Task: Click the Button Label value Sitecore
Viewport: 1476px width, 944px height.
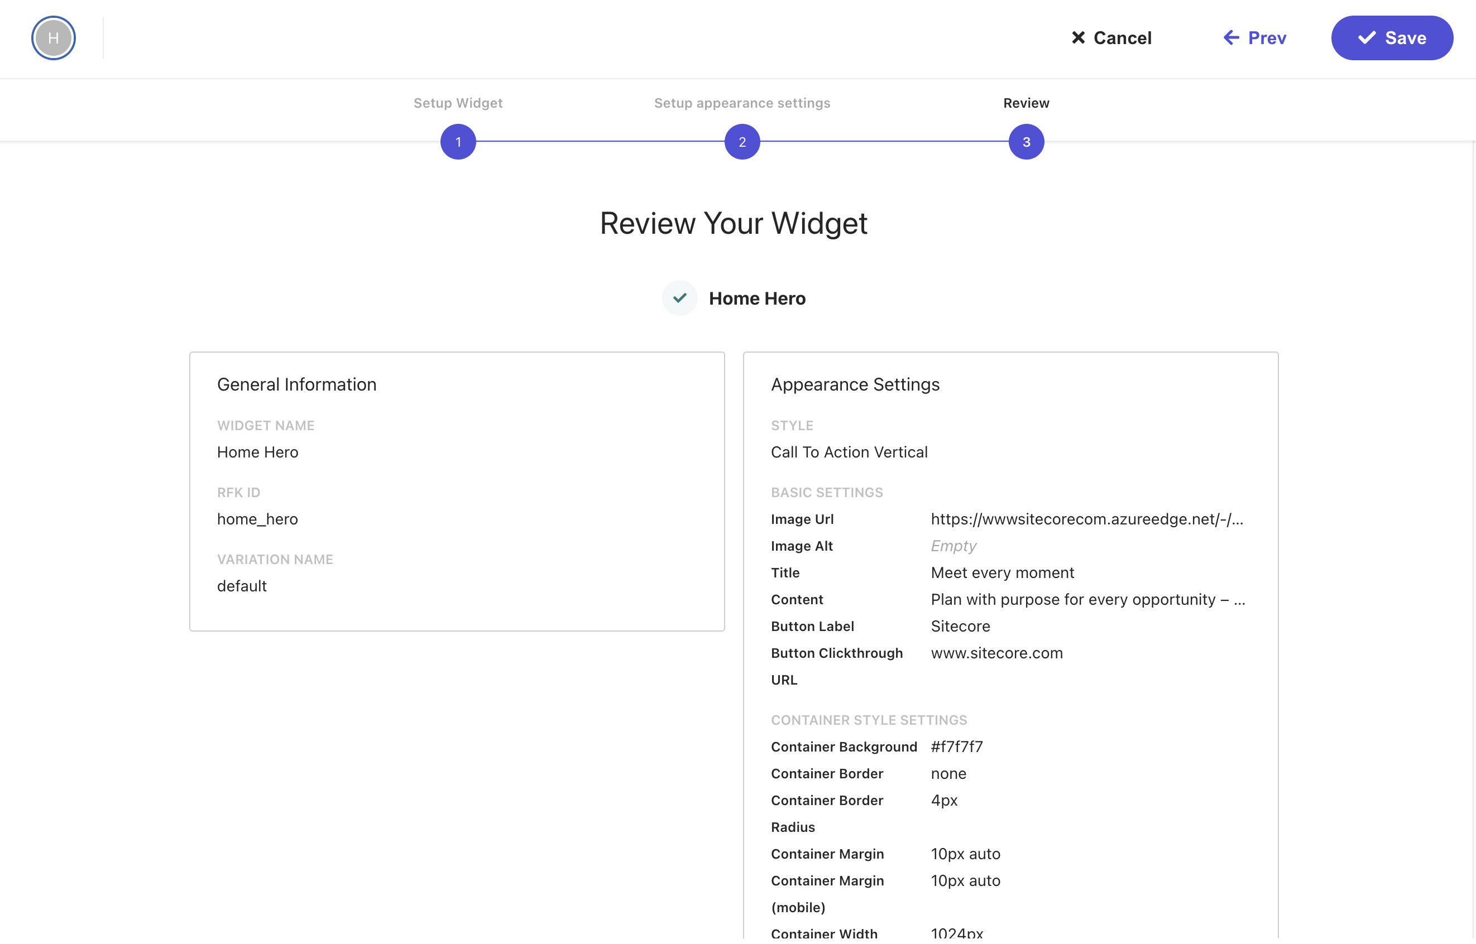Action: (x=960, y=626)
